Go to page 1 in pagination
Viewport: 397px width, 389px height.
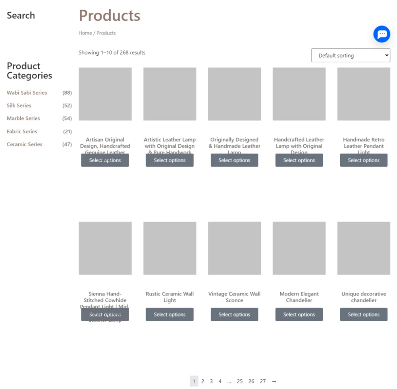194,381
